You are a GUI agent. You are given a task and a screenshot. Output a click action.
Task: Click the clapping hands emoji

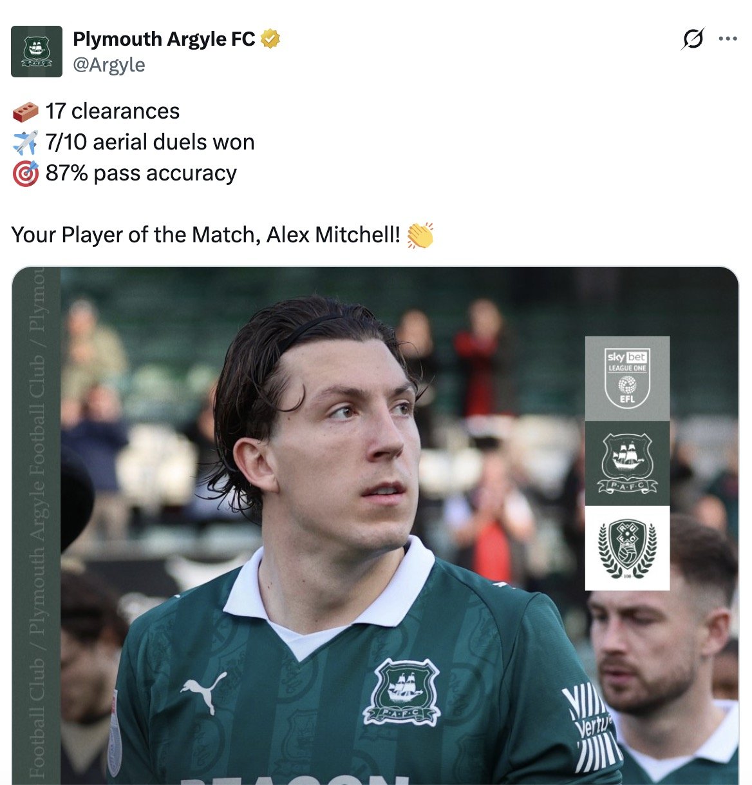click(420, 235)
